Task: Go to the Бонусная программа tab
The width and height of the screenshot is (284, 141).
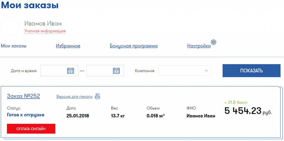Action: click(x=134, y=46)
